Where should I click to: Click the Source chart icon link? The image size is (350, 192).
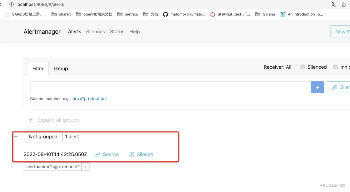[x=97, y=154]
